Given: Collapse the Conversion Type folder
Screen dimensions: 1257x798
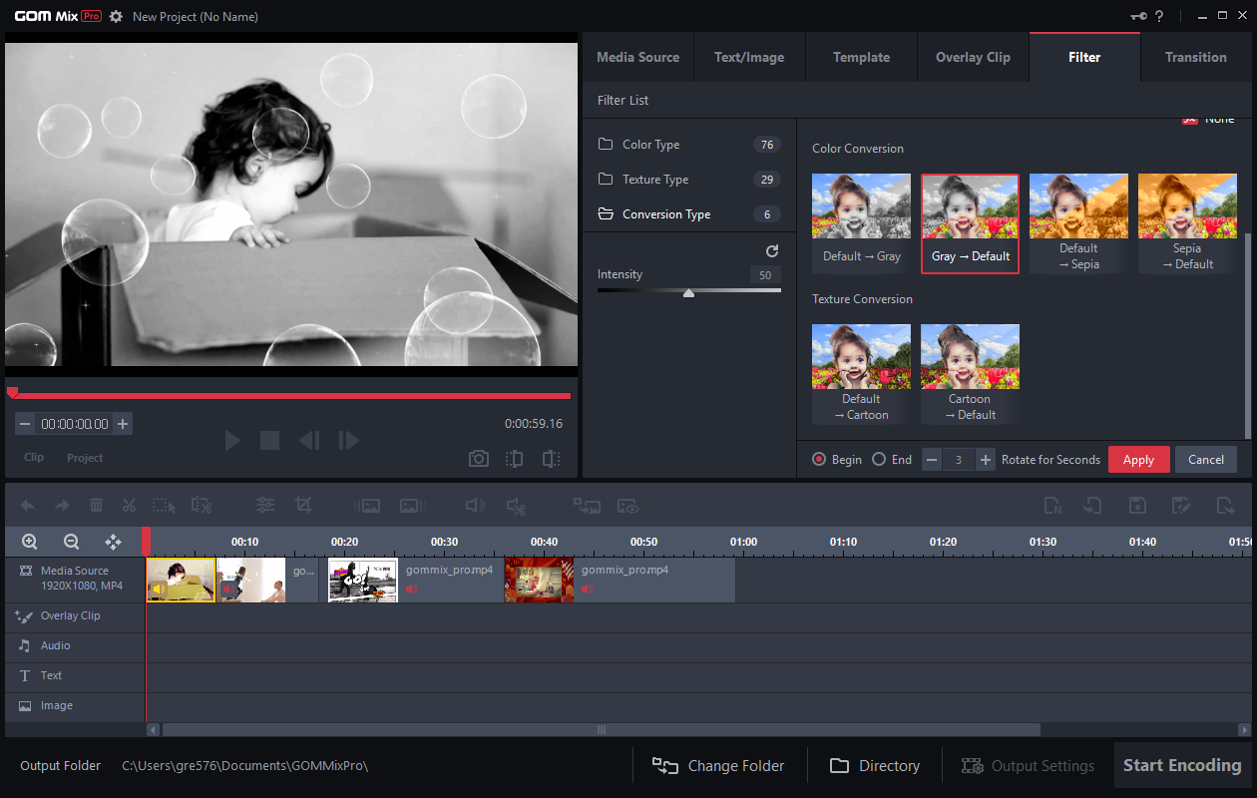Looking at the screenshot, I should pos(665,214).
